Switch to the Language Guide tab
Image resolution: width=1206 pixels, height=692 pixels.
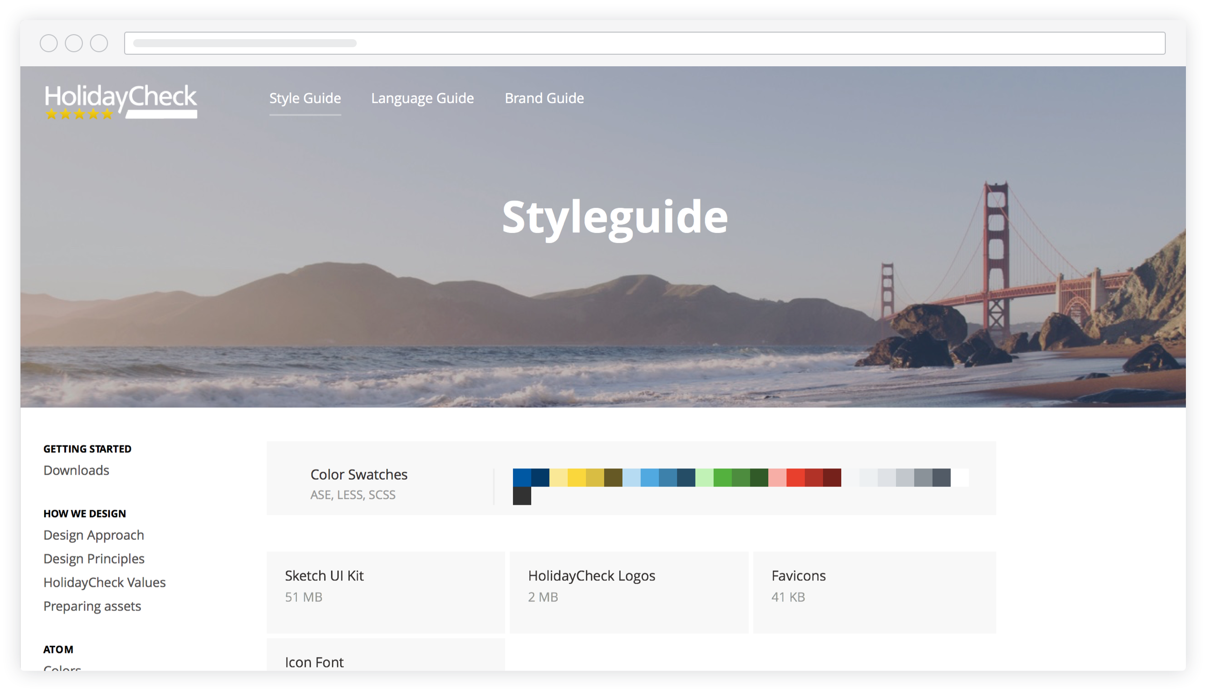coord(422,98)
